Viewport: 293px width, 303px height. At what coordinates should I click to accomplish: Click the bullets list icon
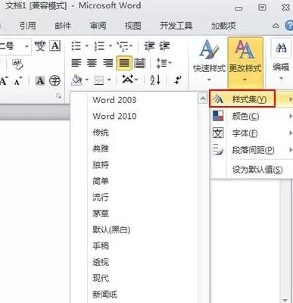click(x=76, y=46)
